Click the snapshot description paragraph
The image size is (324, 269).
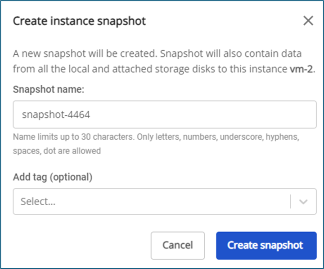point(162,62)
